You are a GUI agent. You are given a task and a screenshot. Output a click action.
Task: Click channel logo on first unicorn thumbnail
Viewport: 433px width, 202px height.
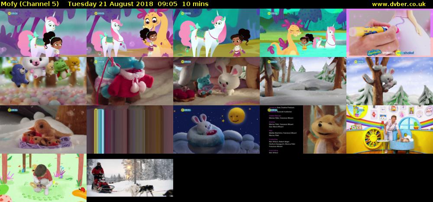[13, 13]
